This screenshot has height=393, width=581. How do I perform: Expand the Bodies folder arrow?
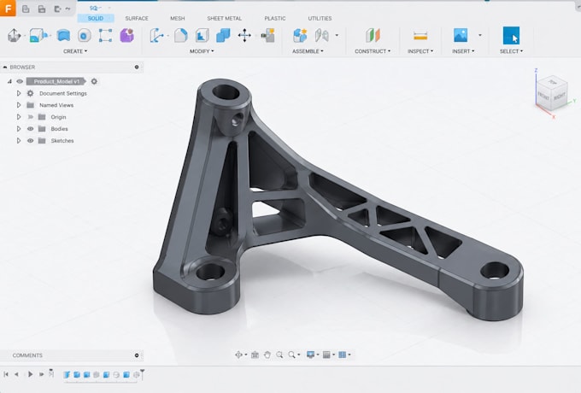click(19, 129)
